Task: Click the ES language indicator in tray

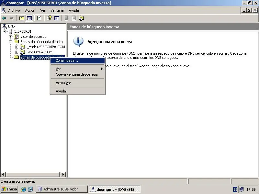Action: pyautogui.click(x=235, y=189)
